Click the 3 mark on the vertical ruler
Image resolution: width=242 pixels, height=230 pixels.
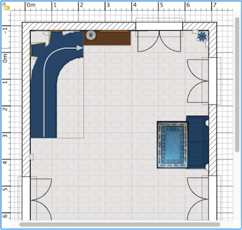click(x=5, y=136)
